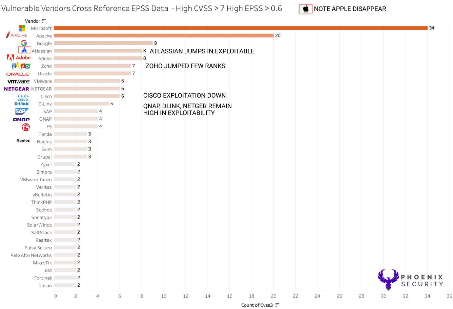The height and width of the screenshot is (309, 453).
Task: Click the IBM vendor label
Action: click(47, 270)
